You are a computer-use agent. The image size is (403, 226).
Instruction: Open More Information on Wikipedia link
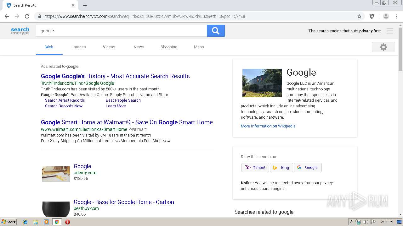[268, 126]
